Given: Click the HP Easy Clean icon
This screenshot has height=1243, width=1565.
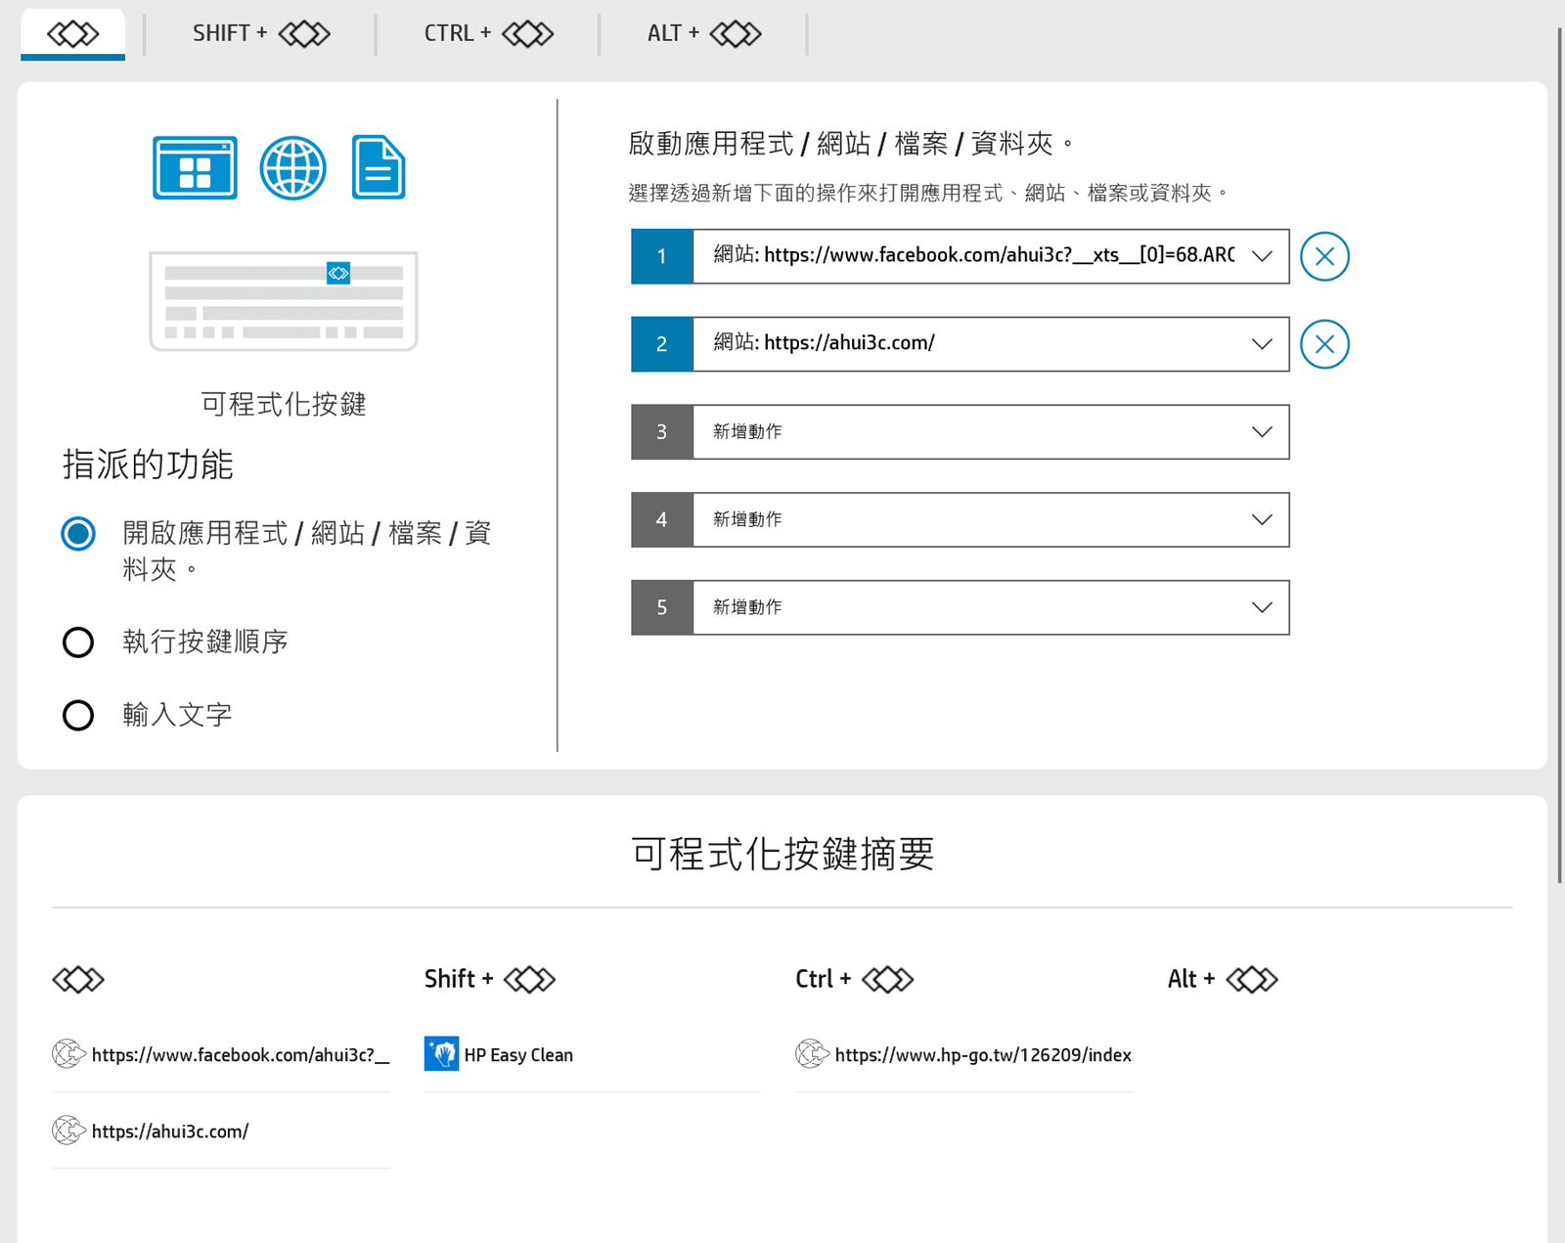Looking at the screenshot, I should coord(441,1054).
